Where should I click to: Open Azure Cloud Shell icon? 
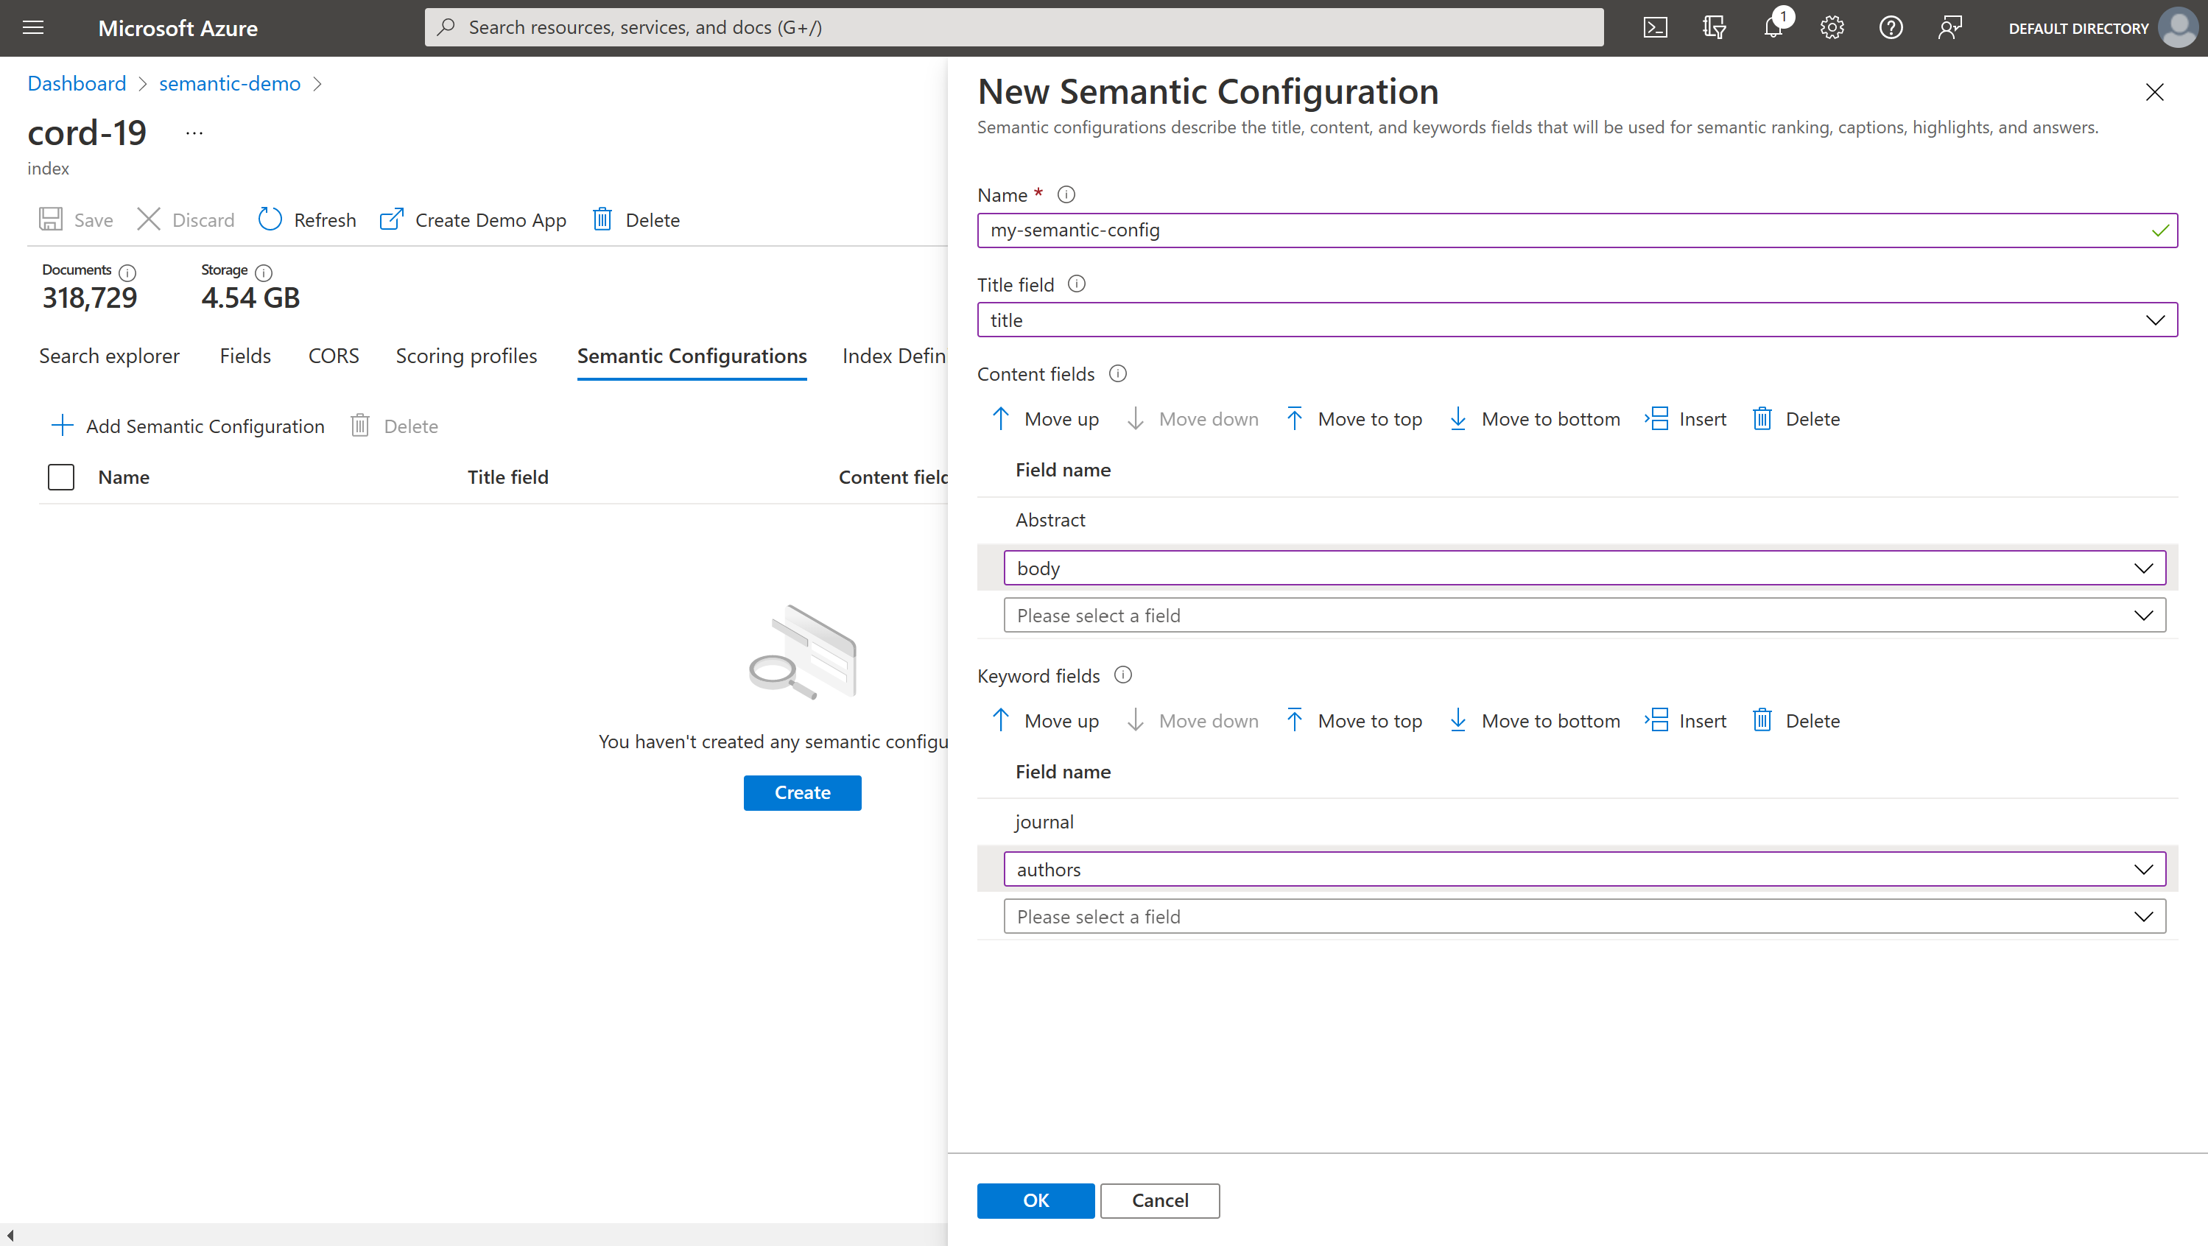coord(1655,27)
